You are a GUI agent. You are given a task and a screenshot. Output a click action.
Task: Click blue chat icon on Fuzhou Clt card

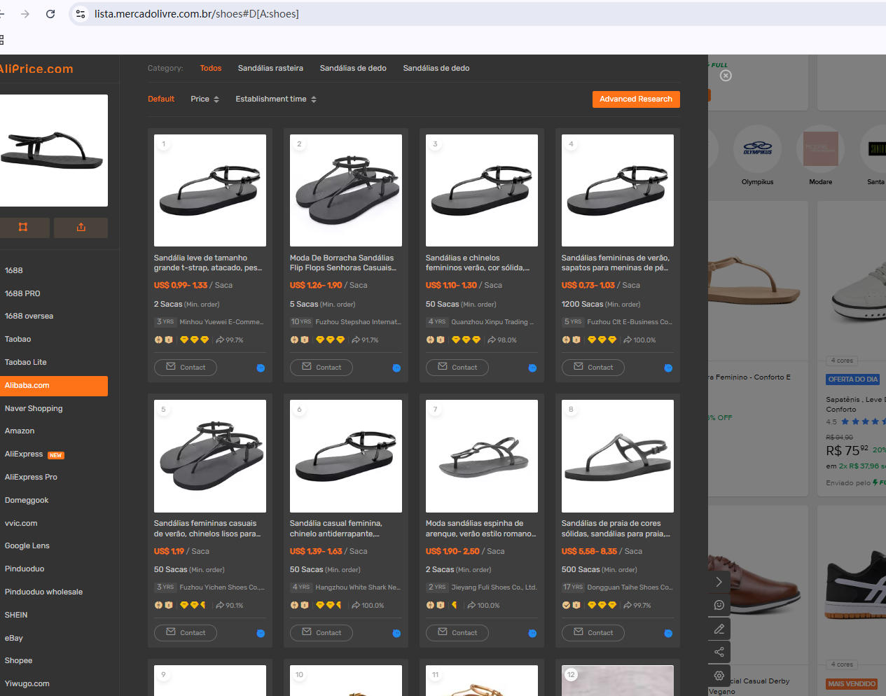pos(668,368)
